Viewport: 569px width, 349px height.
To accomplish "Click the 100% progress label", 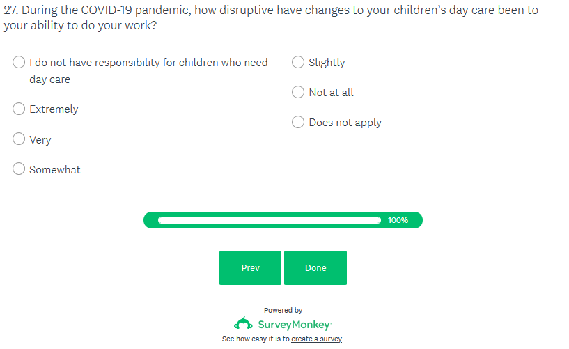I will pos(398,220).
